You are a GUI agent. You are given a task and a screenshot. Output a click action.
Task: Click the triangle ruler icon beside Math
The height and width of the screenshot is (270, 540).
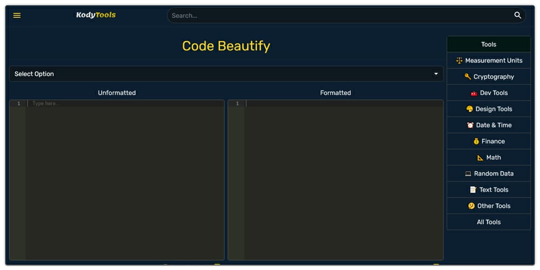480,157
